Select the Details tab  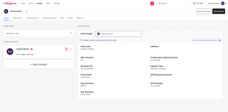click(x=6, y=18)
